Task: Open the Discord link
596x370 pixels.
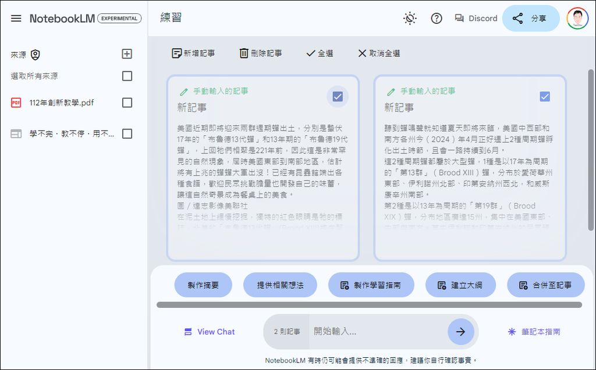Action: (x=476, y=18)
